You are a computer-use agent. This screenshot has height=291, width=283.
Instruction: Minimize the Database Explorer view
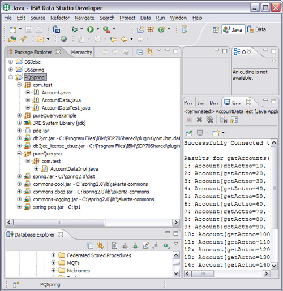pyautogui.click(x=168, y=232)
